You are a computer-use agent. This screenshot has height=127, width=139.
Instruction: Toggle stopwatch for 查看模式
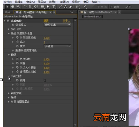[x=13, y=25]
